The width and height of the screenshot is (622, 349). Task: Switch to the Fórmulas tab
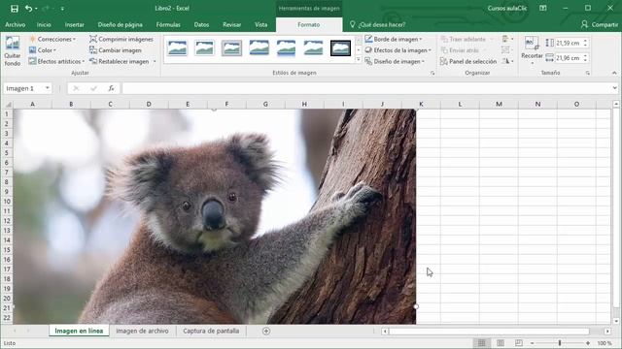pos(168,24)
